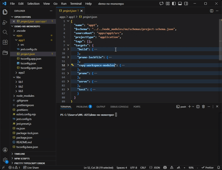Split the editor to the right

pos(211,11)
